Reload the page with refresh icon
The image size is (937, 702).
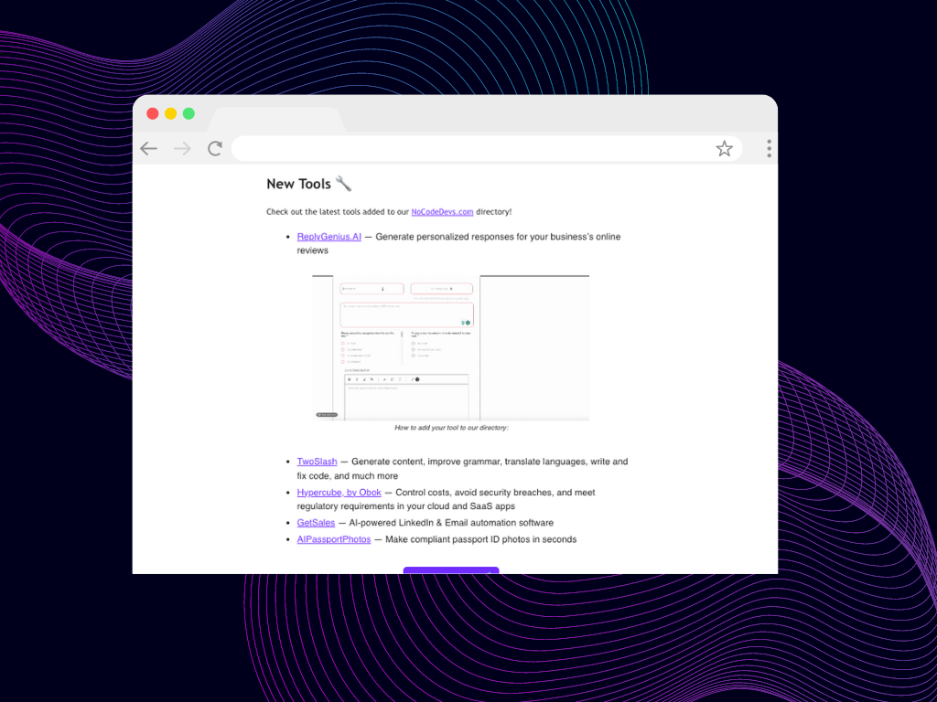[x=215, y=149]
